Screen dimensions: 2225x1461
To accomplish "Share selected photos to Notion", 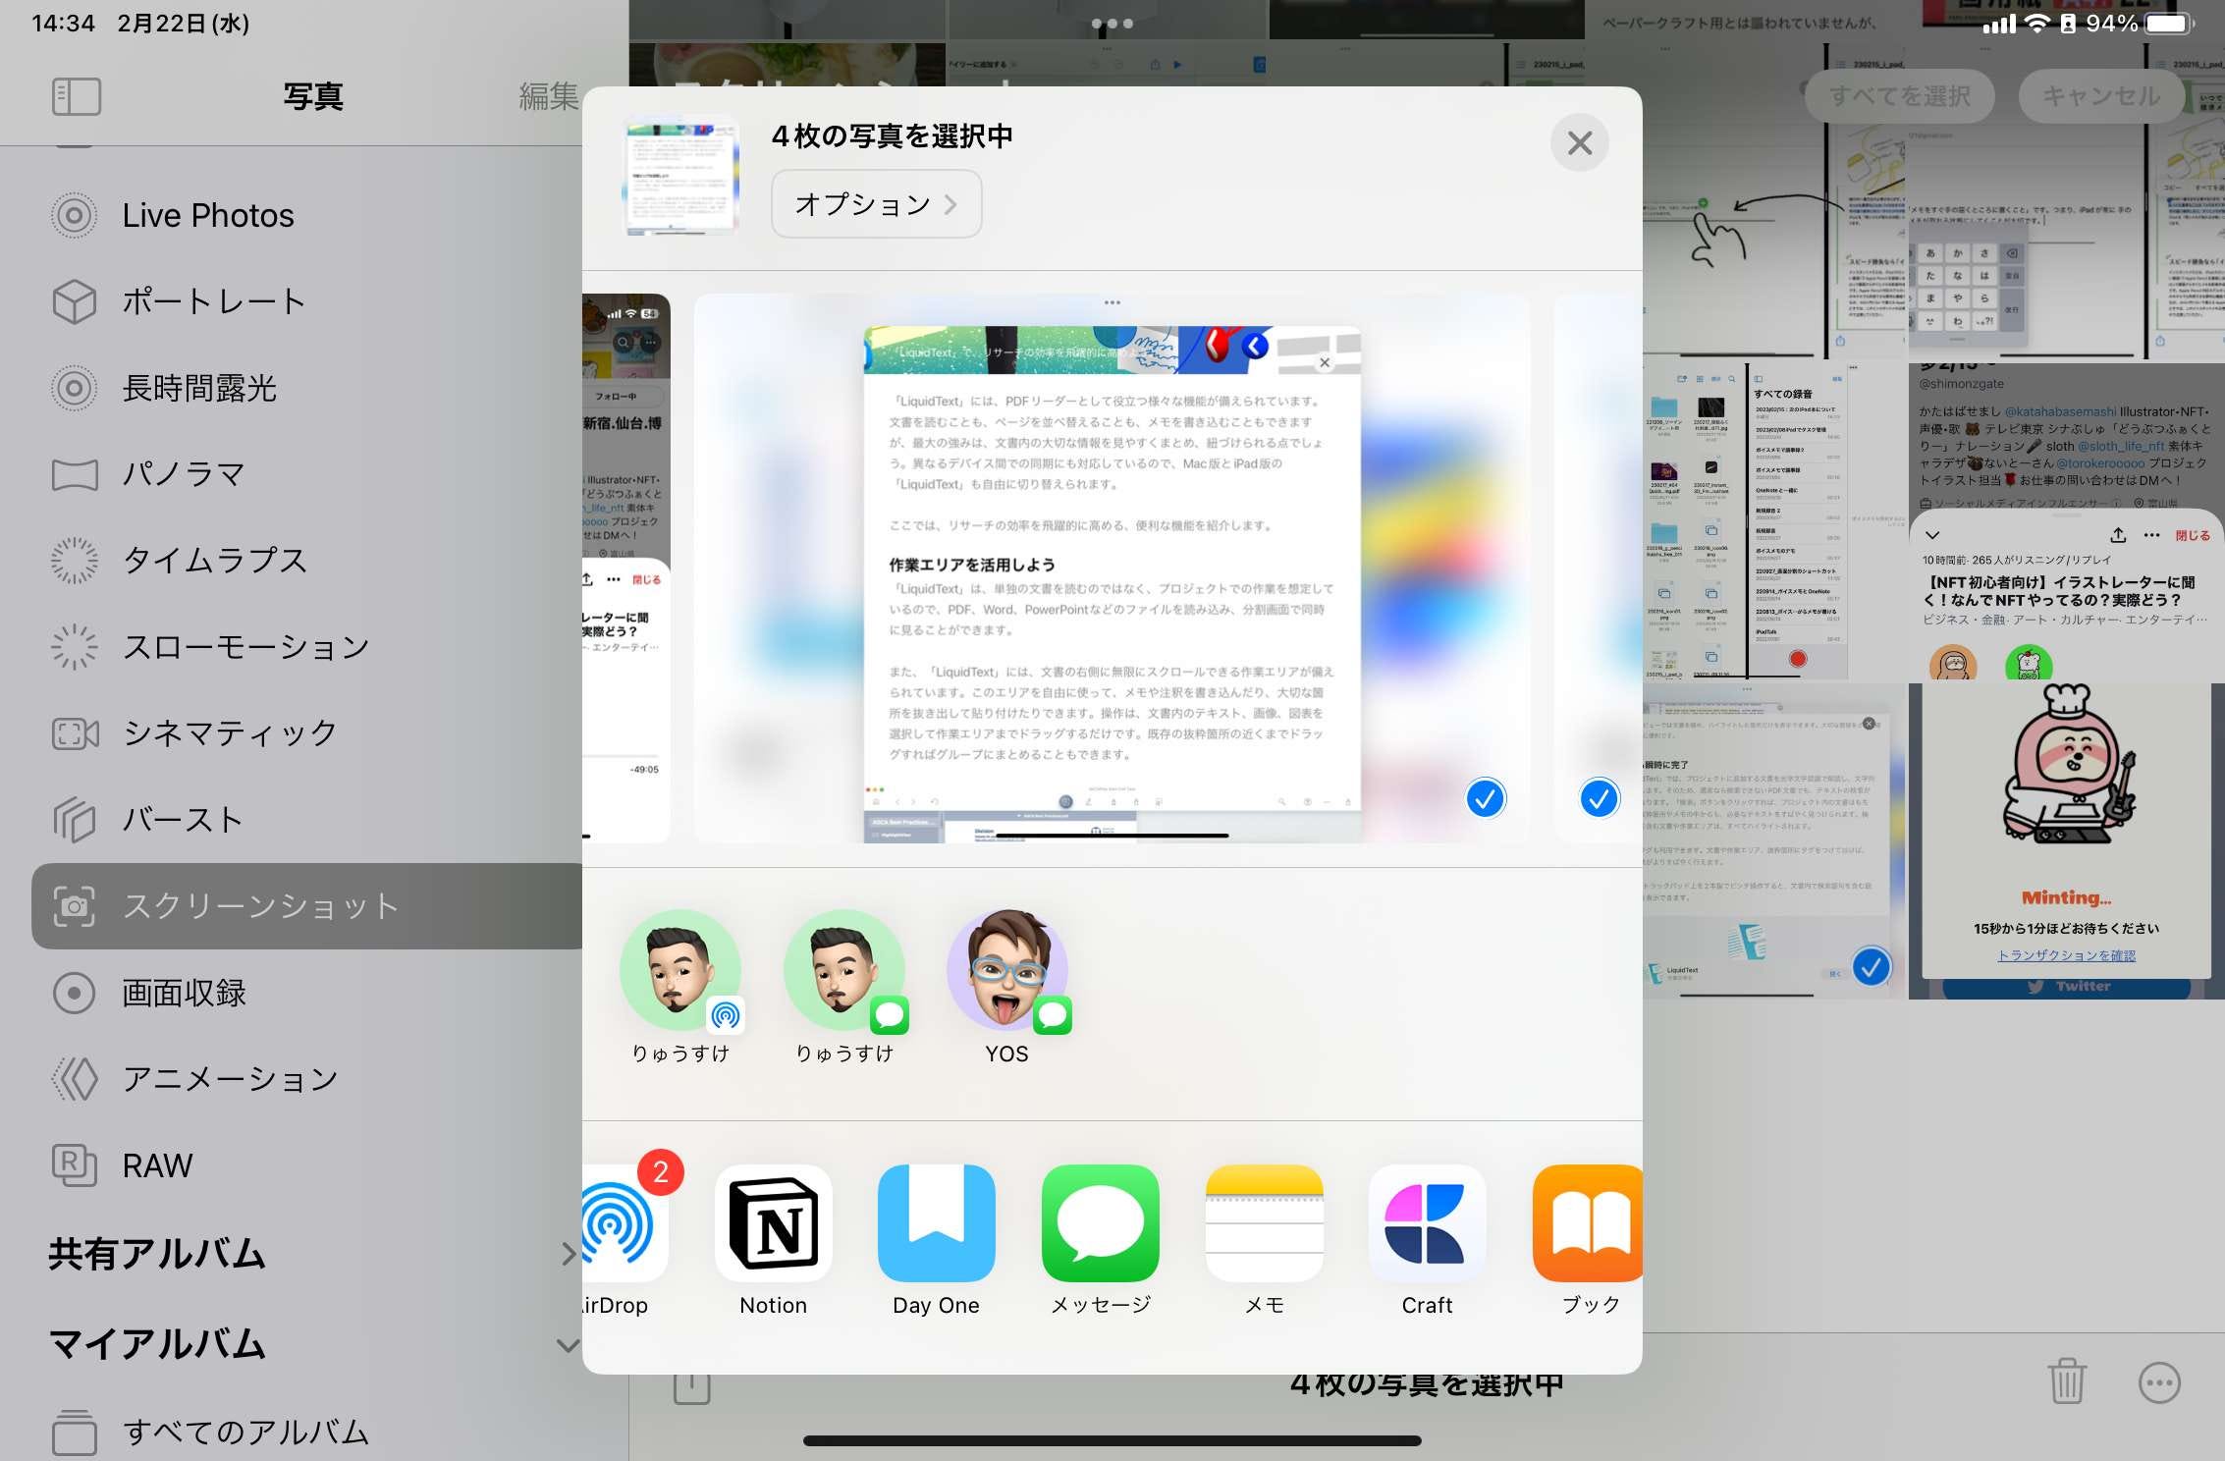I will pyautogui.click(x=774, y=1223).
